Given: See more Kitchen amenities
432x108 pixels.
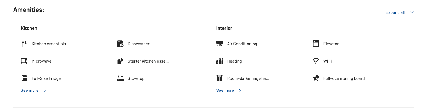Looking at the screenshot, I should click(x=30, y=90).
